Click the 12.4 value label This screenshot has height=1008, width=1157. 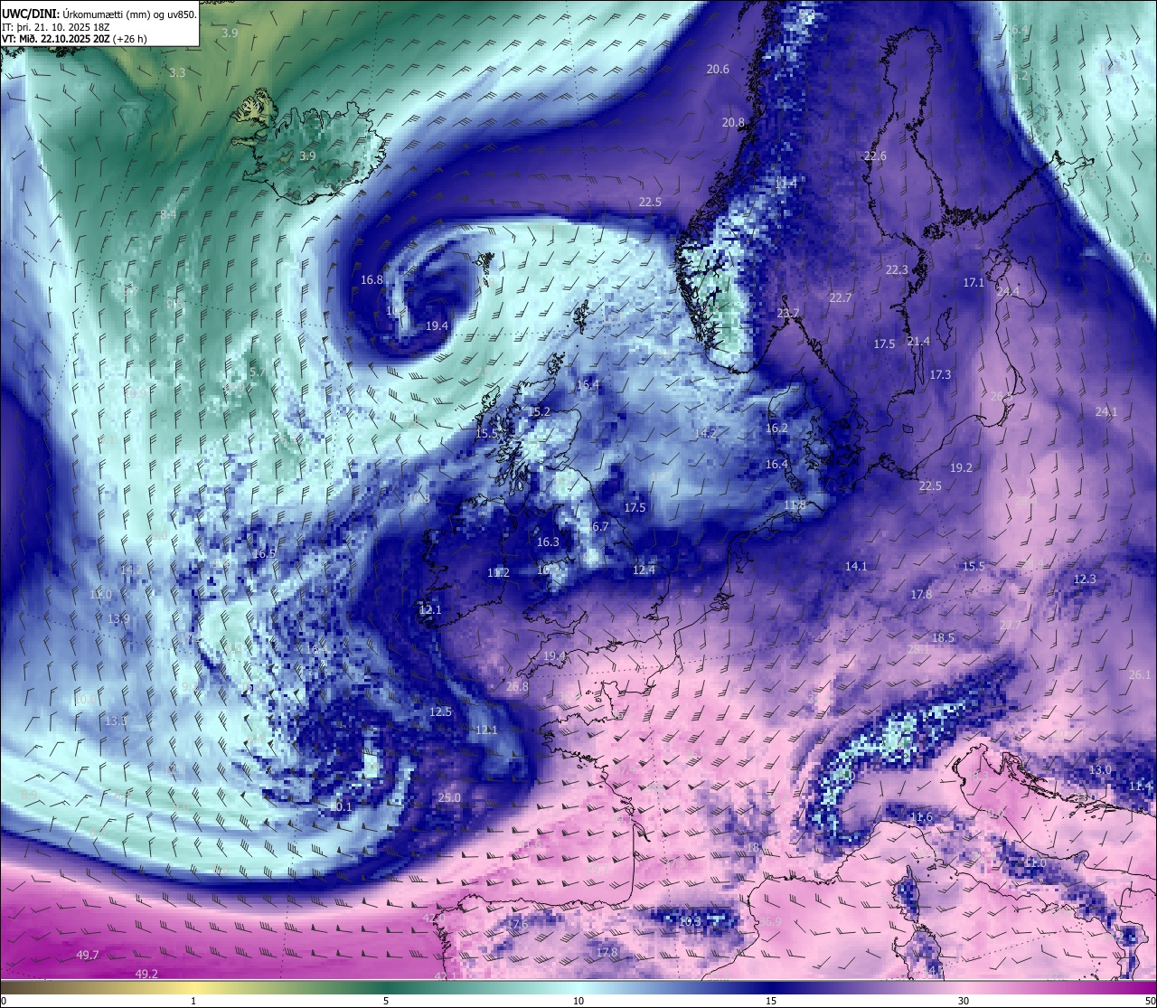[x=644, y=570]
